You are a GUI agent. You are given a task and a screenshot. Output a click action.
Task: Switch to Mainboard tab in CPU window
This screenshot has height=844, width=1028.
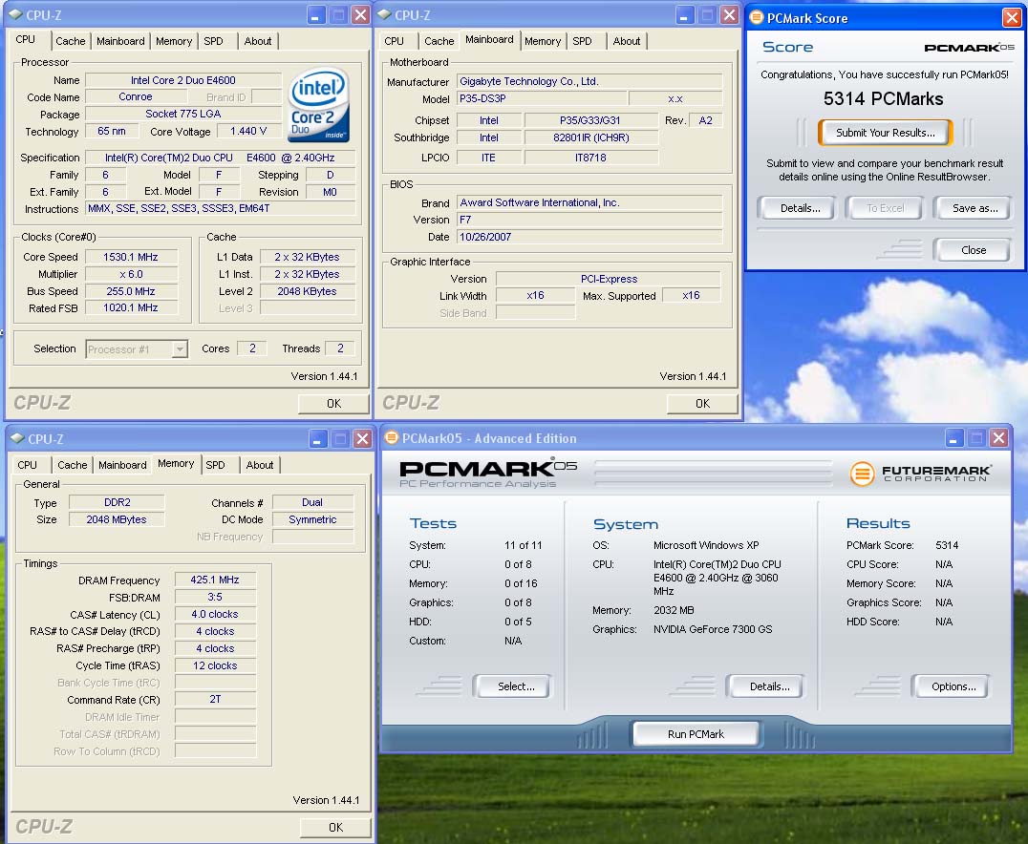coord(120,41)
